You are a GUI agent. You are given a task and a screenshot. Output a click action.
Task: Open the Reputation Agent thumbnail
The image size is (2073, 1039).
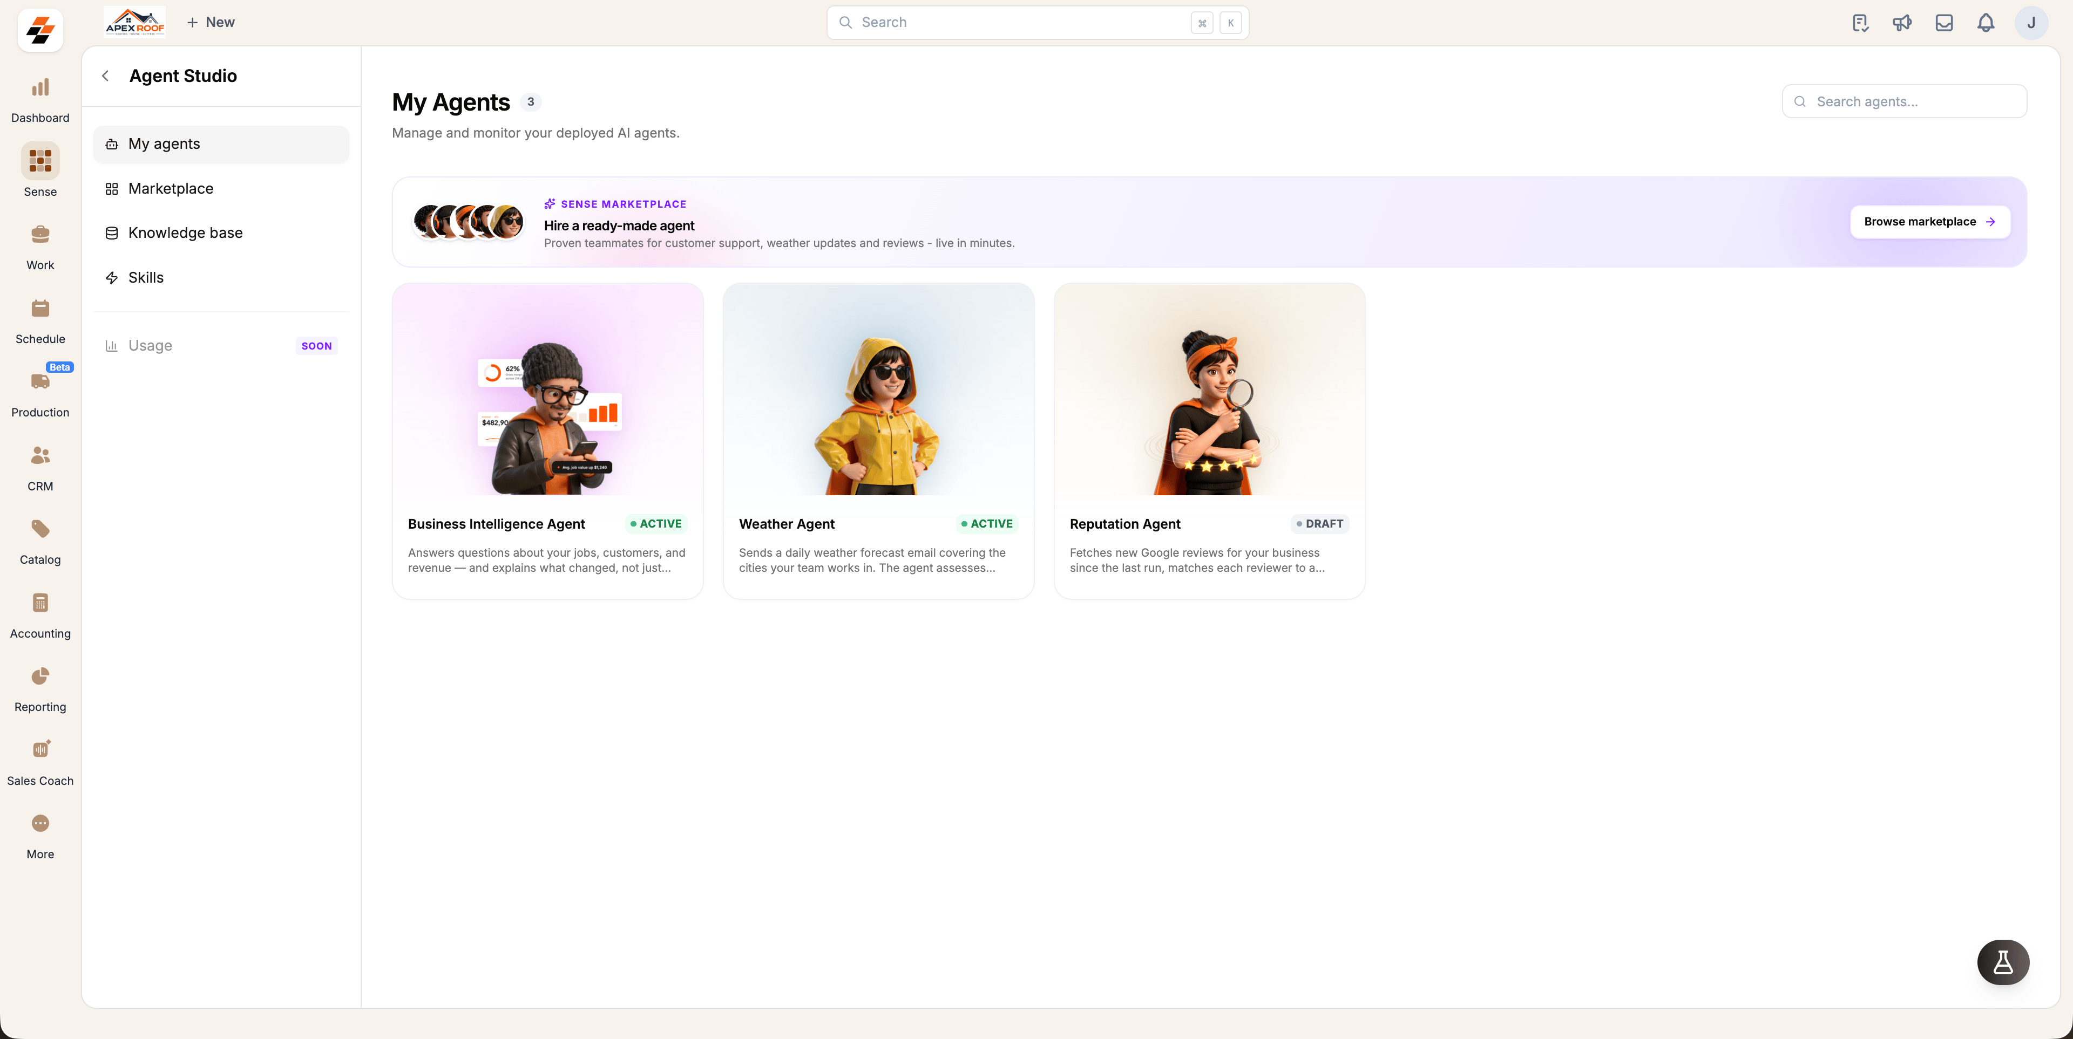pos(1209,390)
